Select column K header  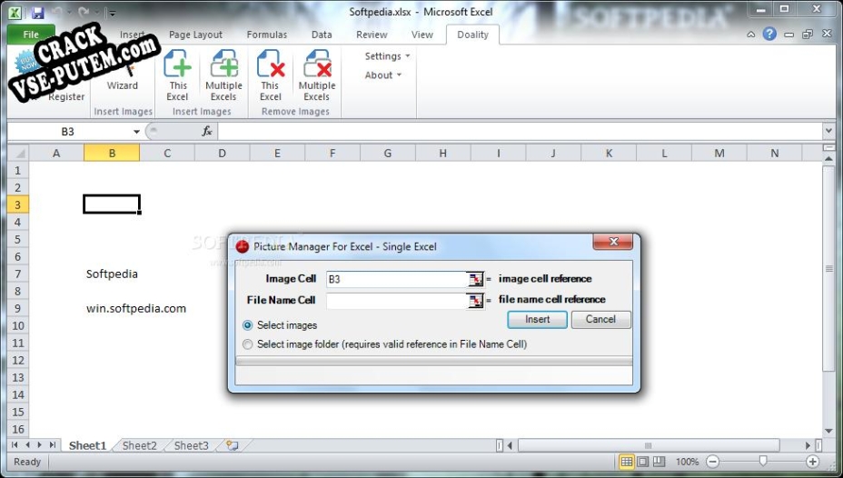click(x=609, y=154)
